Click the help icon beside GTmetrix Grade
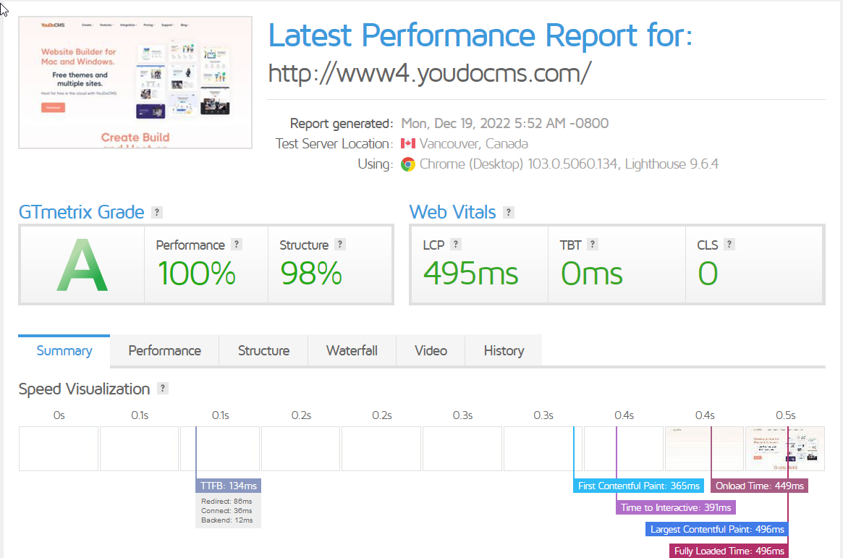843x558 pixels. (157, 213)
